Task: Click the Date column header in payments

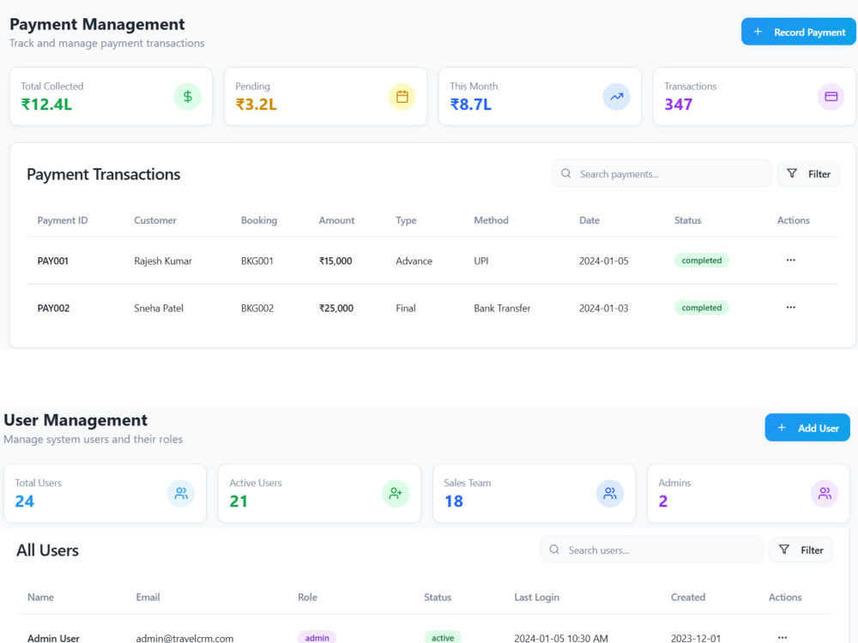Action: pos(589,220)
